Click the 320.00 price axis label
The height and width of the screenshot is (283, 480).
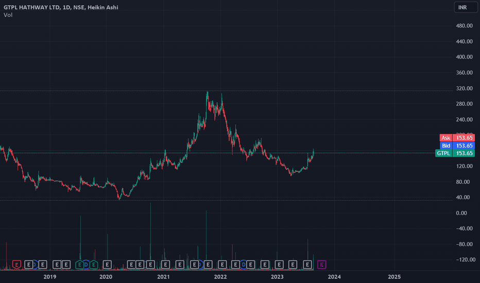tap(464, 89)
